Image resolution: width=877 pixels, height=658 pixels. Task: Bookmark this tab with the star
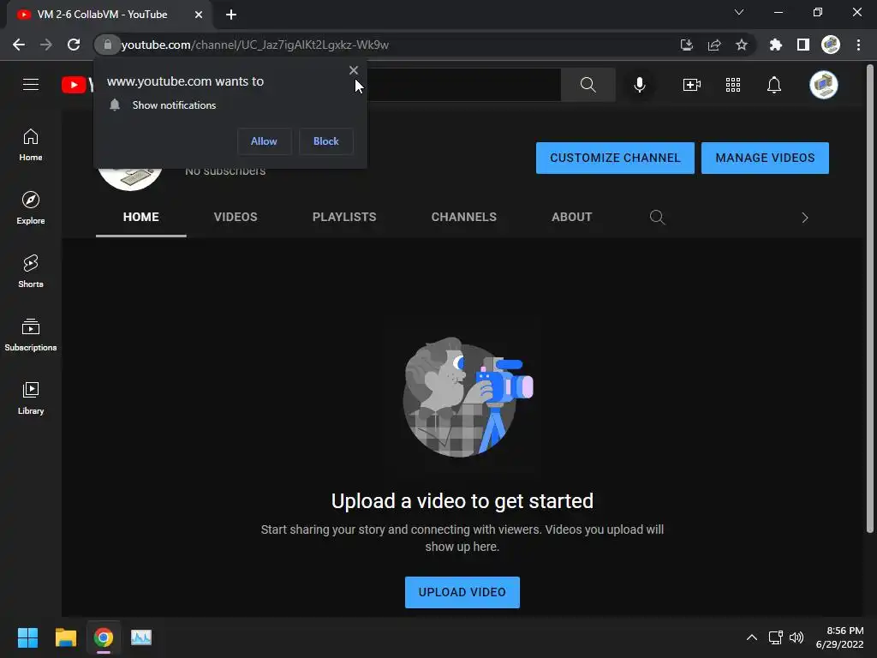[742, 45]
